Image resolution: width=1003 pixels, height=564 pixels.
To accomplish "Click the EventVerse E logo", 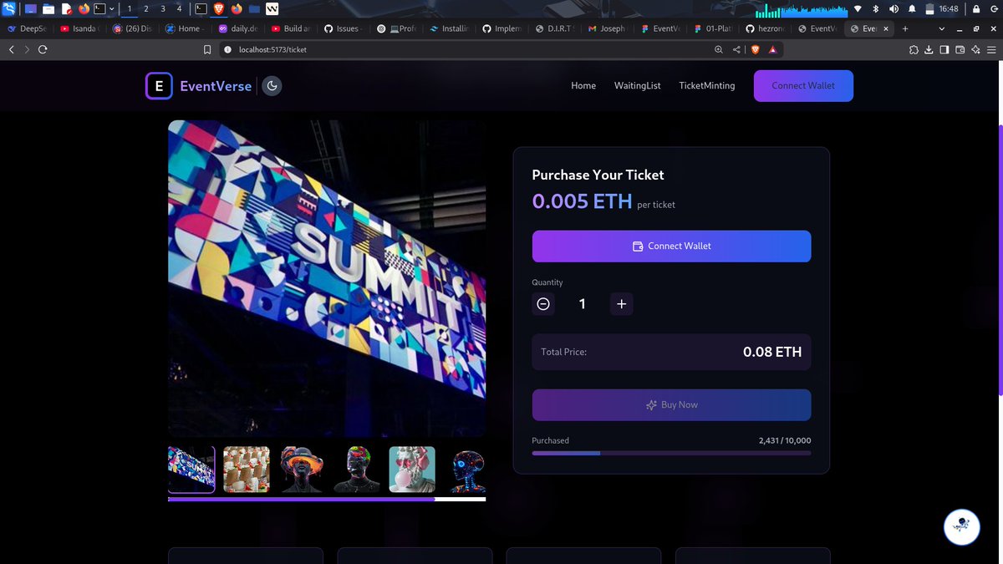I will [159, 86].
